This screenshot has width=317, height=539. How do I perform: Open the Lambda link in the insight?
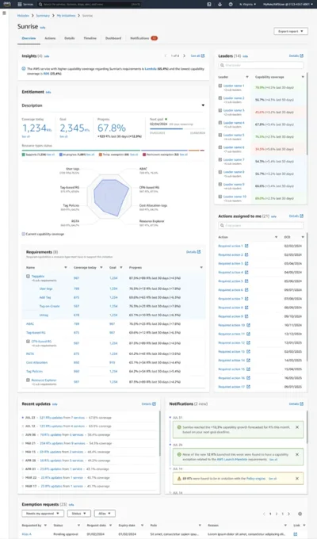tap(151, 69)
